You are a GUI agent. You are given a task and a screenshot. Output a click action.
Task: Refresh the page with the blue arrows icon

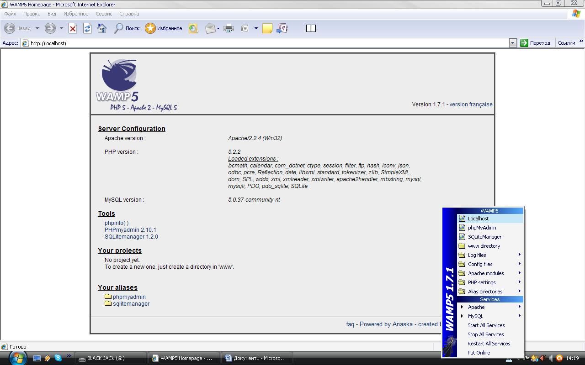pos(87,28)
